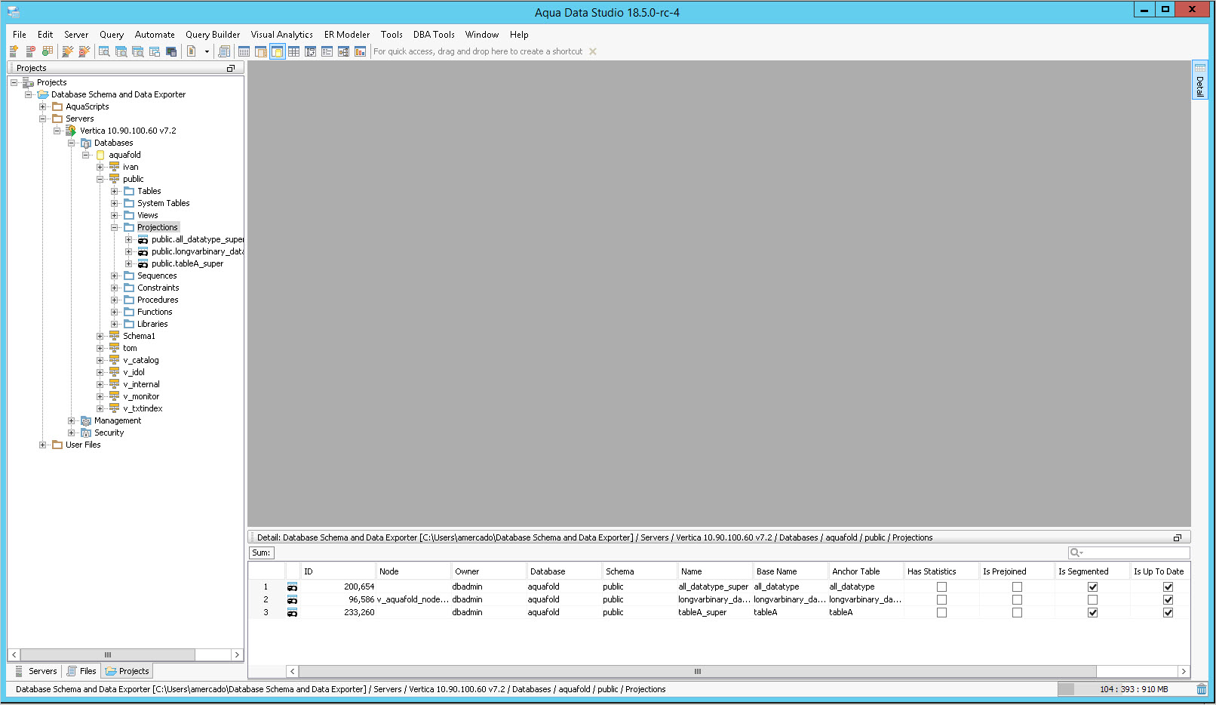Click the Databases node icon
The image size is (1216, 705).
(x=85, y=143)
